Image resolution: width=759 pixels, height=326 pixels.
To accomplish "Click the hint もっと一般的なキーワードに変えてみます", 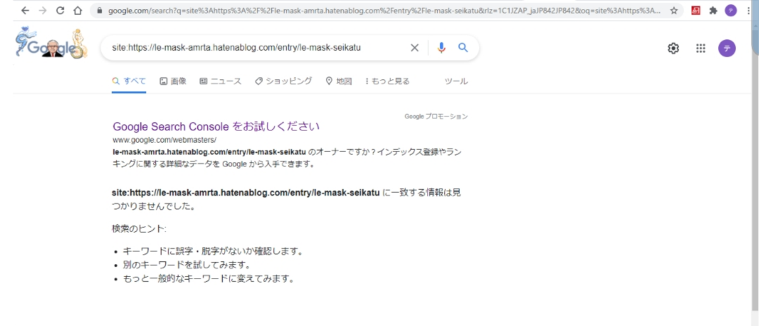I will (x=209, y=279).
